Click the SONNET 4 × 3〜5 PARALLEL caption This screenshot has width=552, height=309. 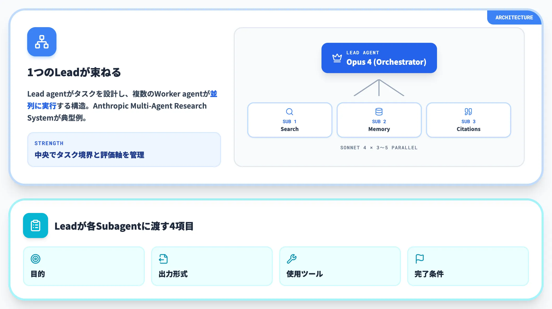pos(379,148)
